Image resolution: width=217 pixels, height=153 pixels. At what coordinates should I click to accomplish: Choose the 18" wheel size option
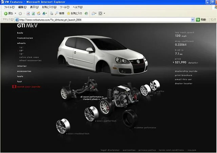[21, 54]
